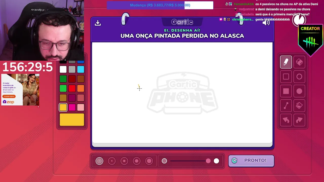Pick the dark green color swatch
This screenshot has width=324, height=182.
click(x=63, y=79)
